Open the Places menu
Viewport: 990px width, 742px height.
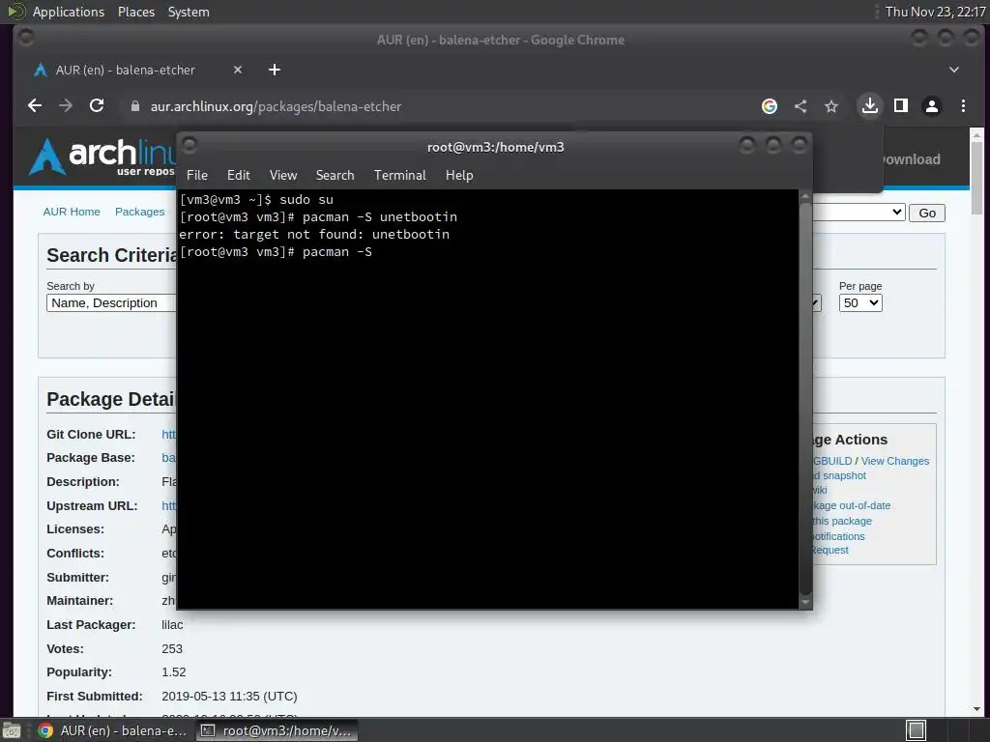tap(136, 12)
